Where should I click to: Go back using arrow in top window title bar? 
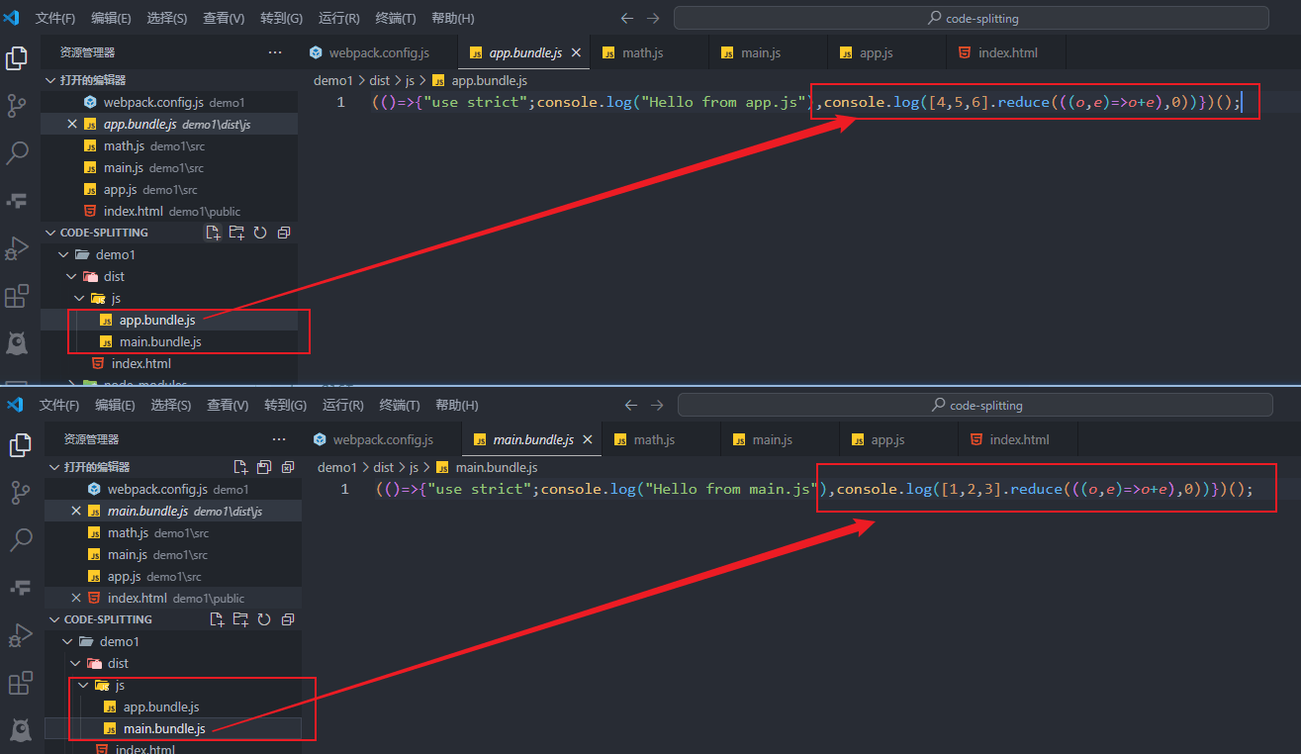626,19
